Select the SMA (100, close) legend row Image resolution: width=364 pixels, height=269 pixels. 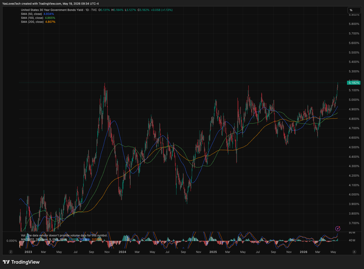(38, 18)
